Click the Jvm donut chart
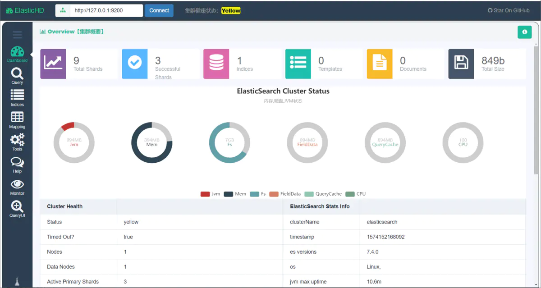The image size is (541, 288). (x=74, y=142)
